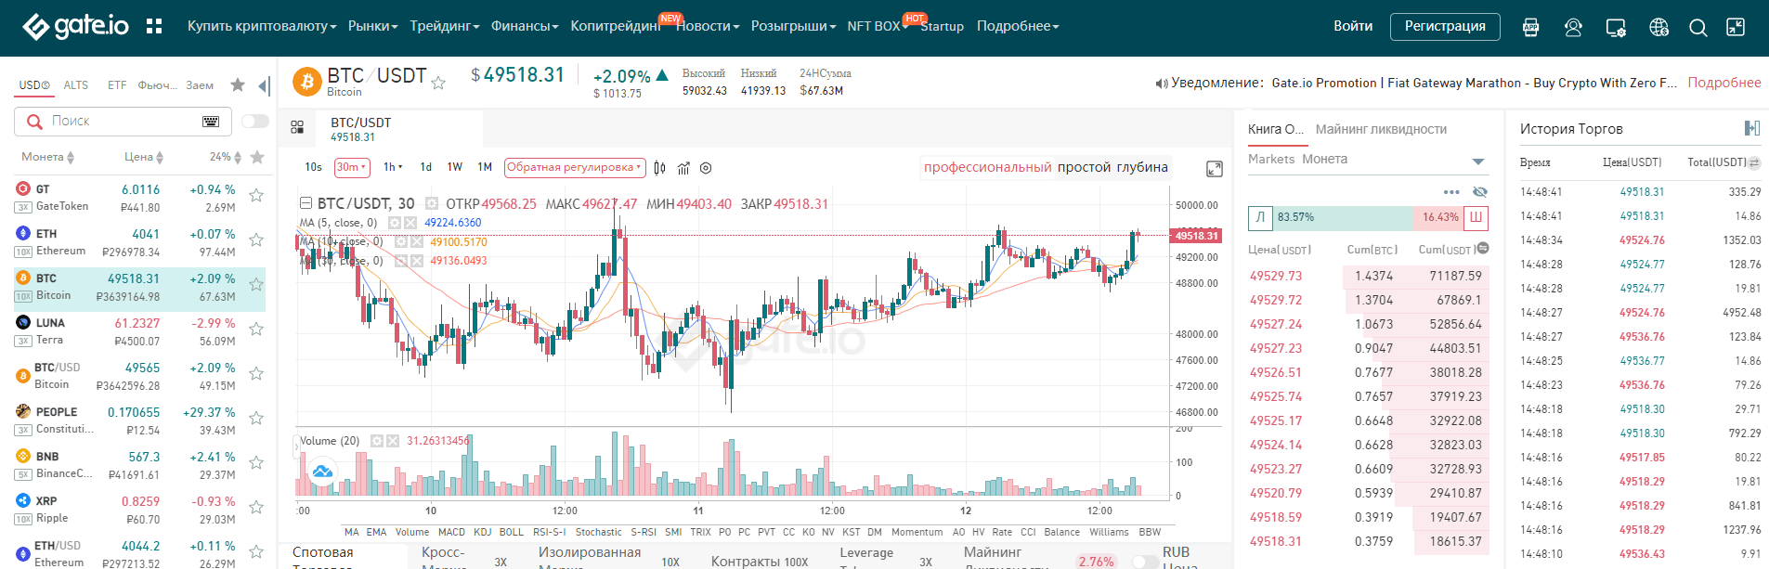Screen dimensions: 1769x569
Task: Click the exit fullscreen icon in header
Action: [1736, 27]
